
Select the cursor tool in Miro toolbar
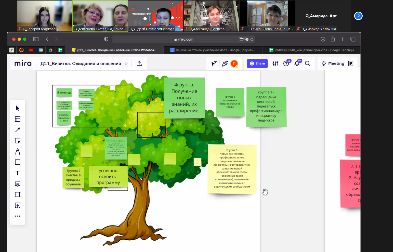point(18,108)
